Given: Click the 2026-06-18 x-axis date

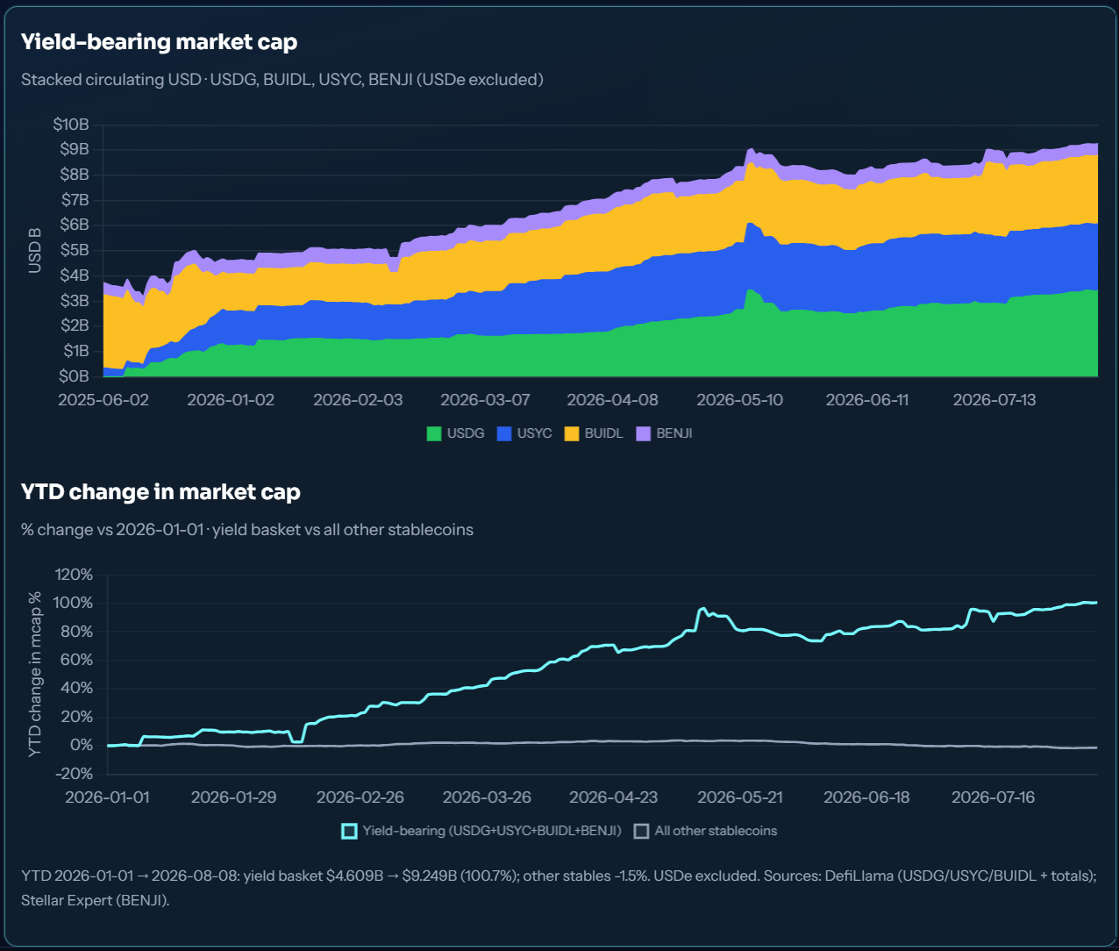Looking at the screenshot, I should 866,797.
